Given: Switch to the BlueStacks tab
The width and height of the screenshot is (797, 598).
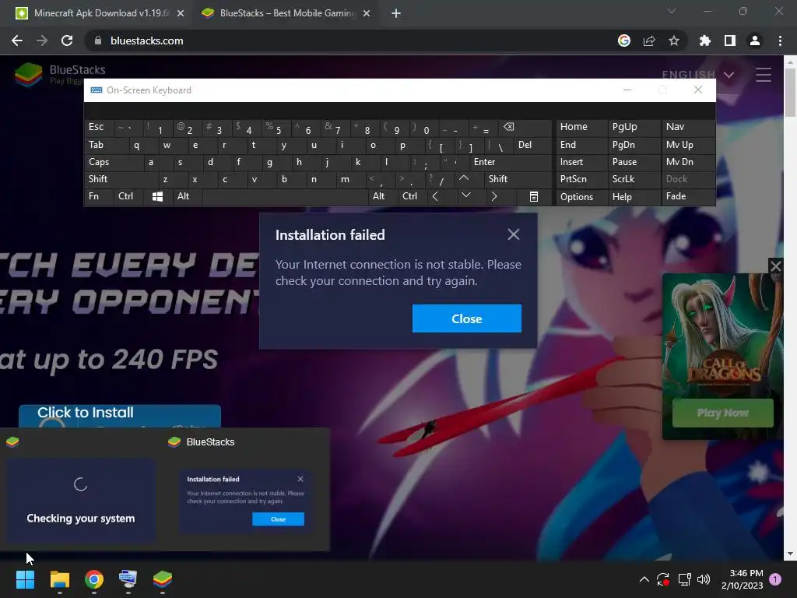Looking at the screenshot, I should pyautogui.click(x=286, y=13).
